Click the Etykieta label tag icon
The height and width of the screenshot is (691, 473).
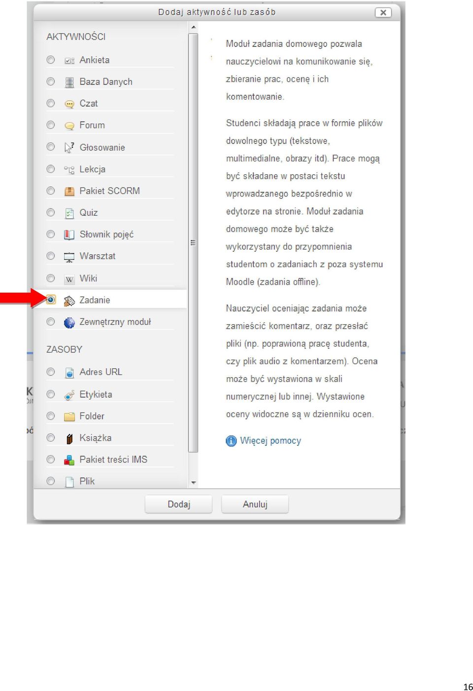click(69, 395)
